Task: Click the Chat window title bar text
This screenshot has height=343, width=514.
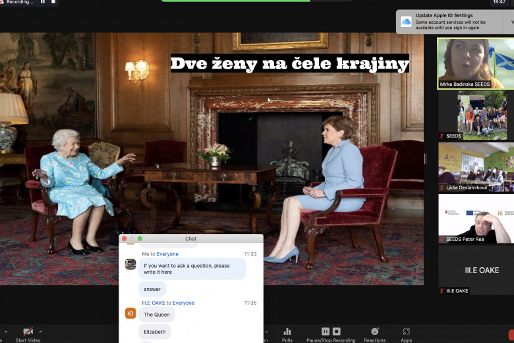Action: 191,239
